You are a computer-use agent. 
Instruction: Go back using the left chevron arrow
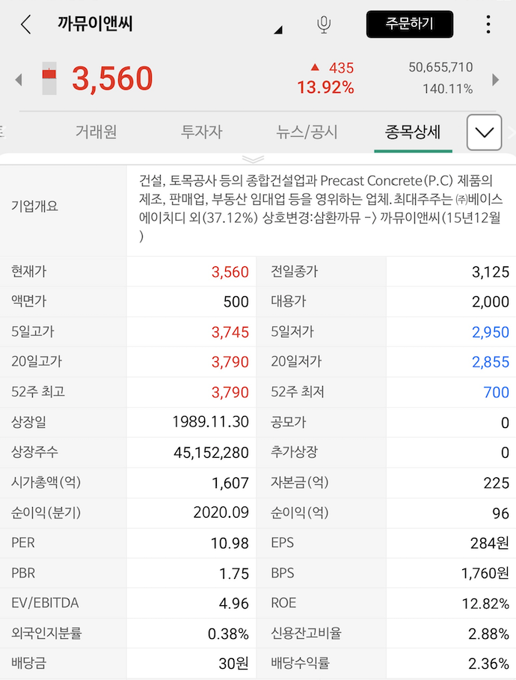pyautogui.click(x=26, y=24)
